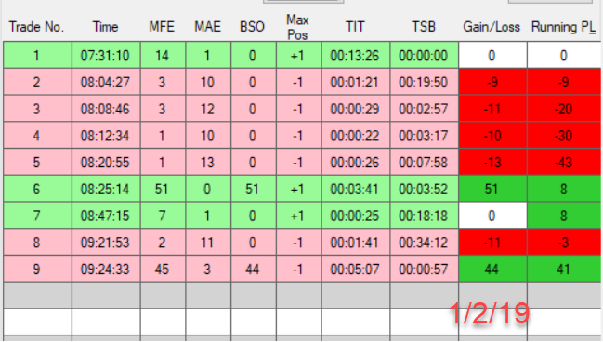603x342 pixels.
Task: Select time cell 07:31:10
Action: click(106, 56)
